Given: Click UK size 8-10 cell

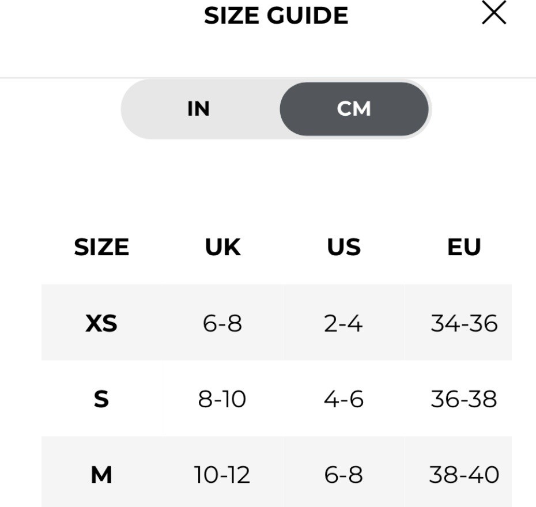Looking at the screenshot, I should point(222,399).
